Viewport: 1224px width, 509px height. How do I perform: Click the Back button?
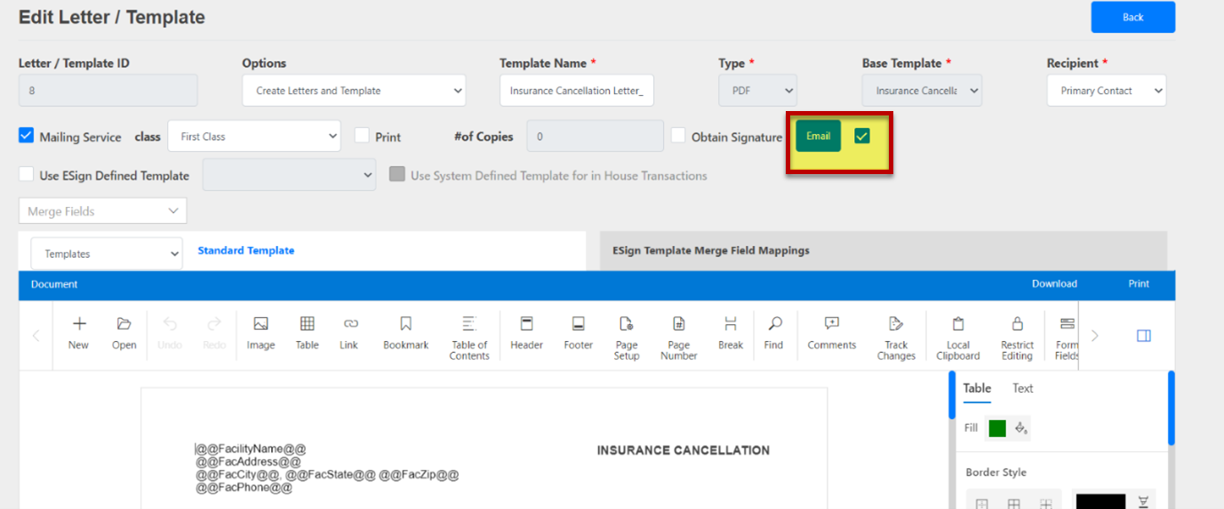click(x=1133, y=17)
